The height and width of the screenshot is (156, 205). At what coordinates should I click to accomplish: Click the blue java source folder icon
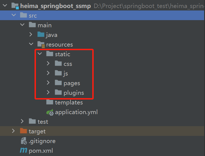(x=41, y=35)
